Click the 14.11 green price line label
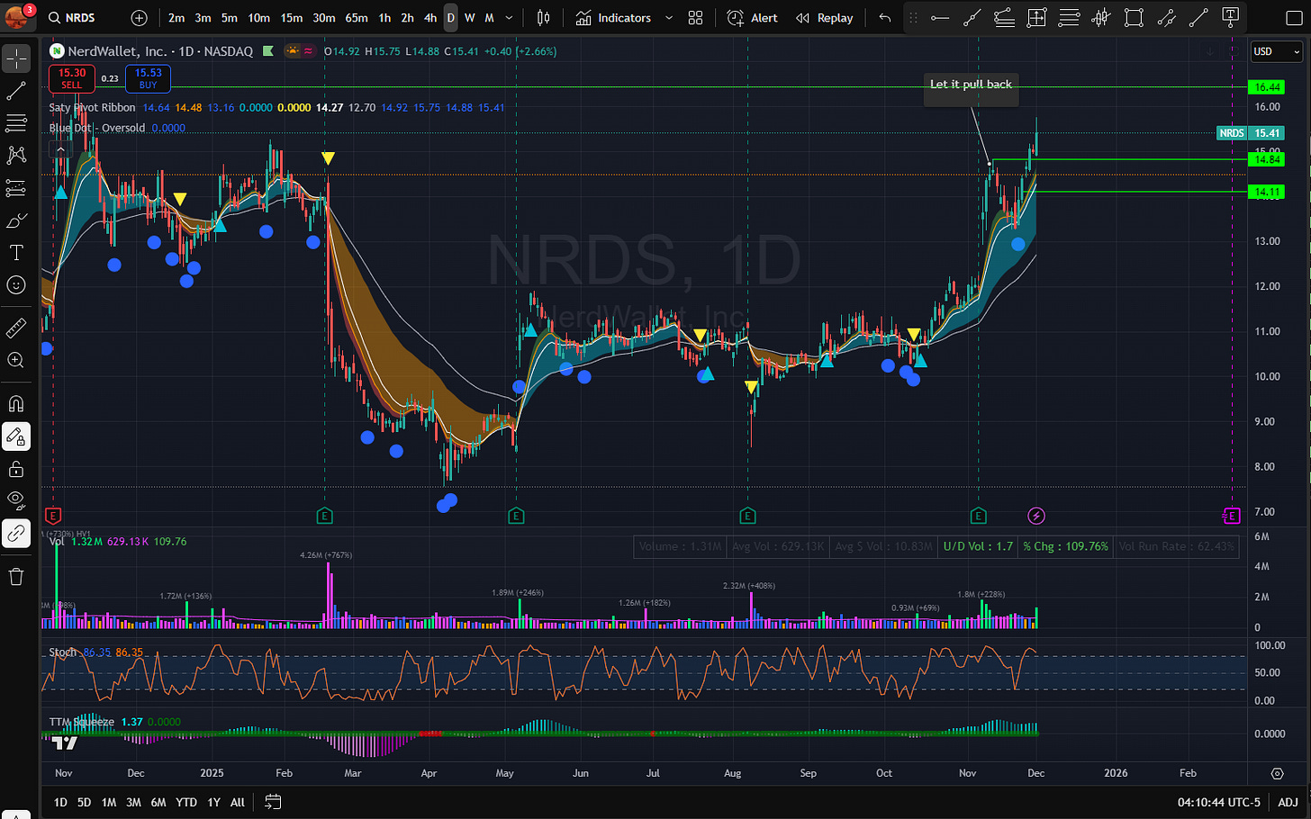The width and height of the screenshot is (1311, 819). tap(1267, 192)
